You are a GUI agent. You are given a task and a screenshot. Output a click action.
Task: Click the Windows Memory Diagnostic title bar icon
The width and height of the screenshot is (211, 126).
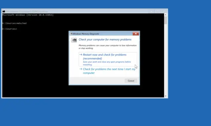pos(71,34)
